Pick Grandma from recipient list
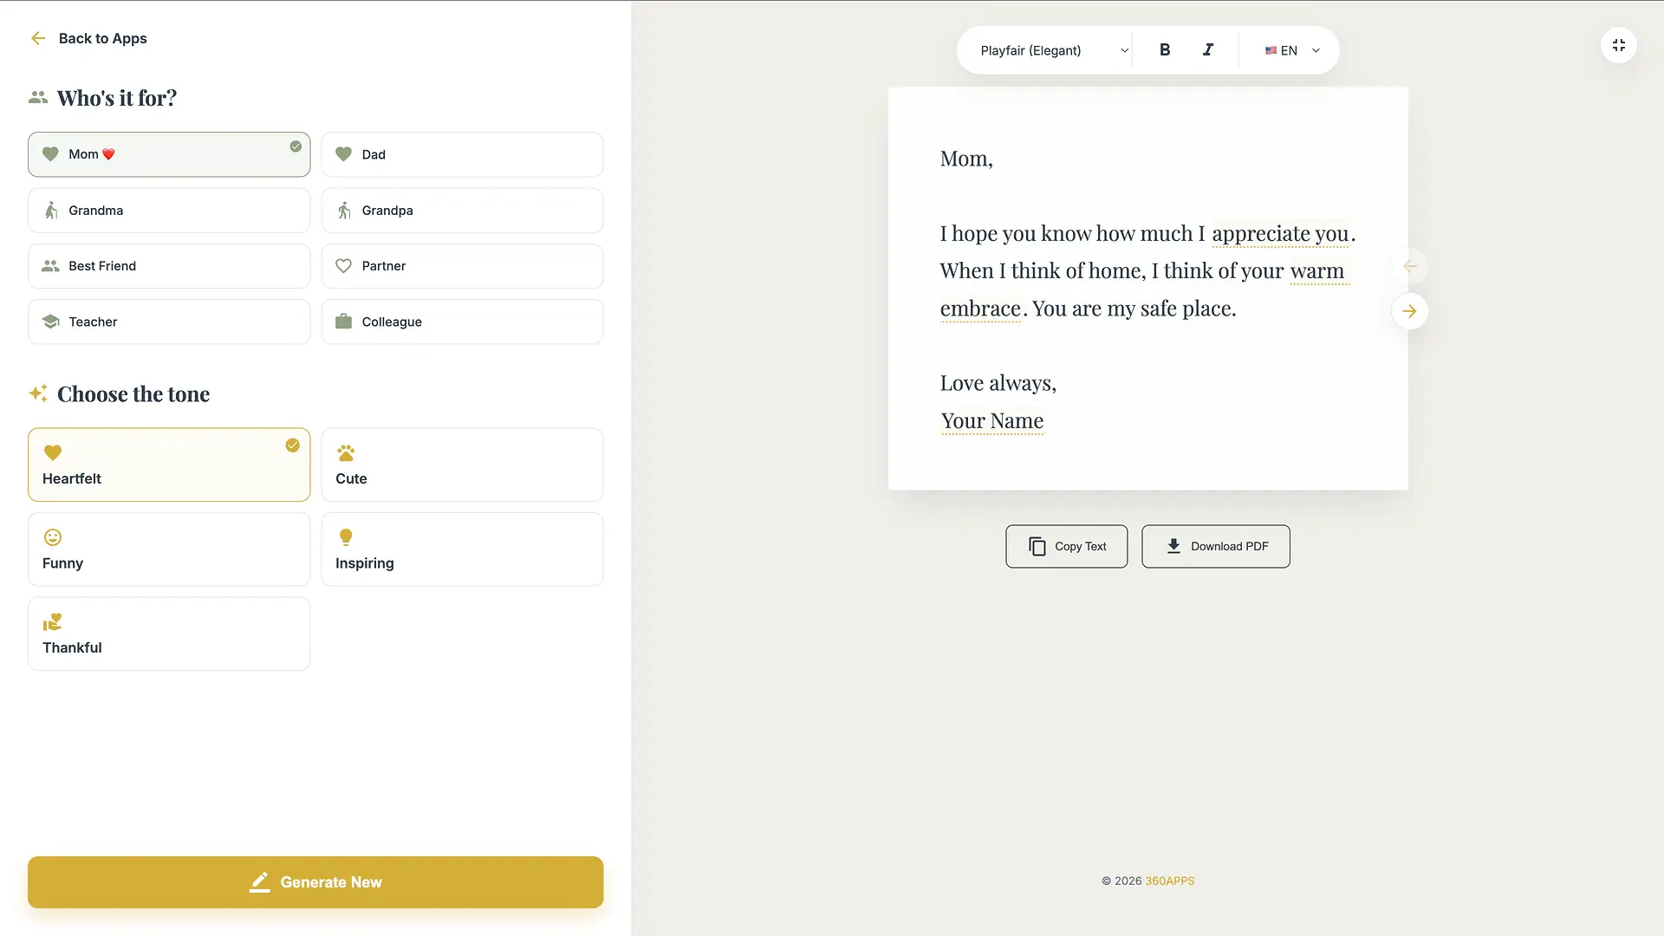1664x936 pixels. click(x=169, y=211)
